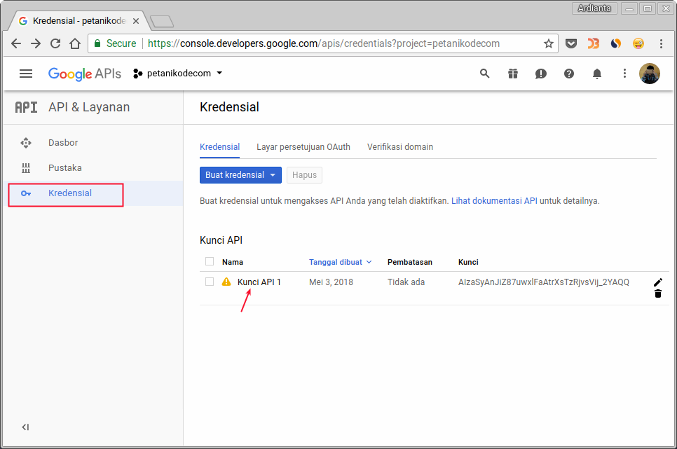The width and height of the screenshot is (677, 449).
Task: Click the emoji face extension icon
Action: (638, 43)
